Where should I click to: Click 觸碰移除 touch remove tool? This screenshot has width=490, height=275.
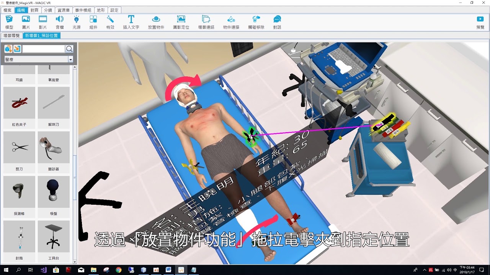(x=256, y=22)
